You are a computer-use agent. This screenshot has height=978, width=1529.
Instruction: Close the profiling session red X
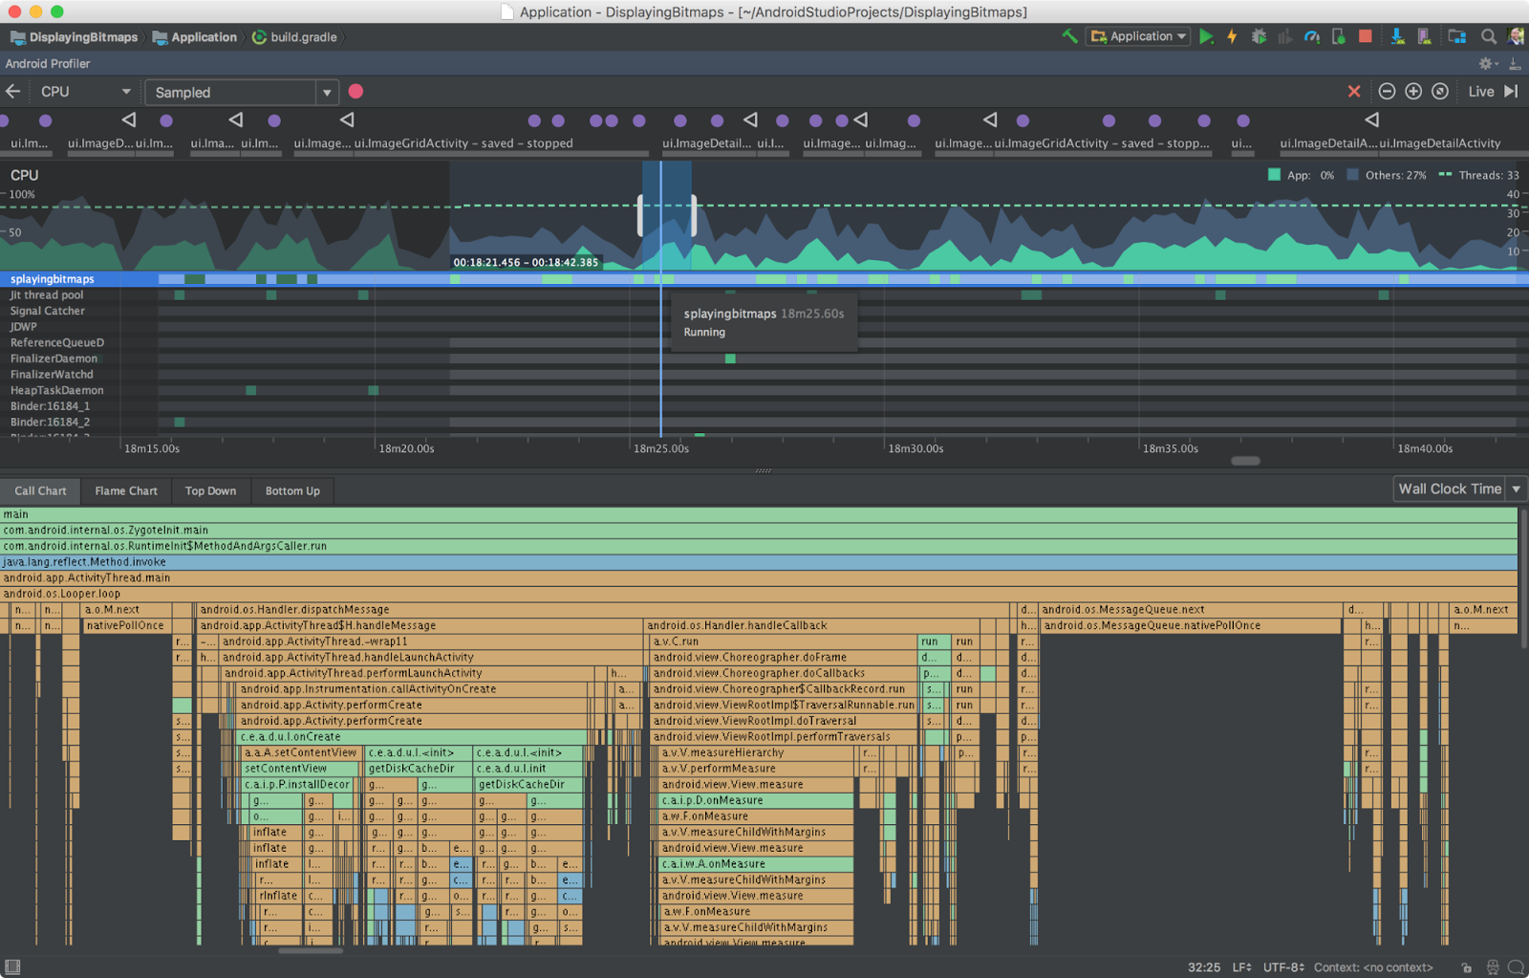[x=1354, y=92]
